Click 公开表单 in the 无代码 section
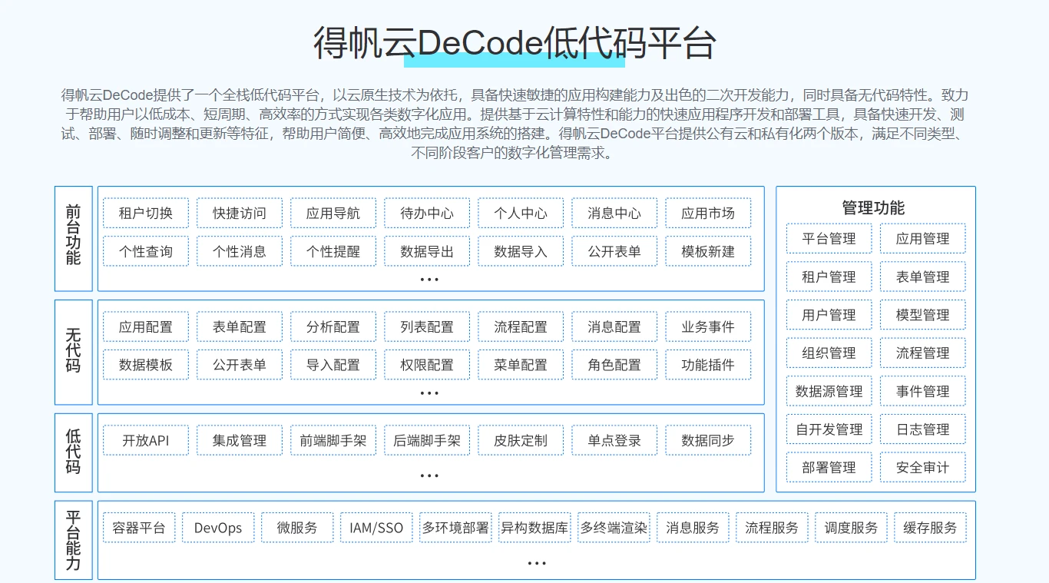Screen dimensions: 1049x583 (240, 365)
